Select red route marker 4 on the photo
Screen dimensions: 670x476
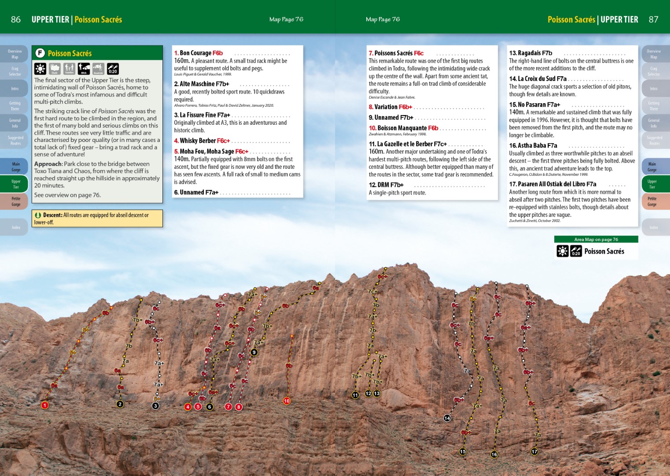(x=188, y=407)
